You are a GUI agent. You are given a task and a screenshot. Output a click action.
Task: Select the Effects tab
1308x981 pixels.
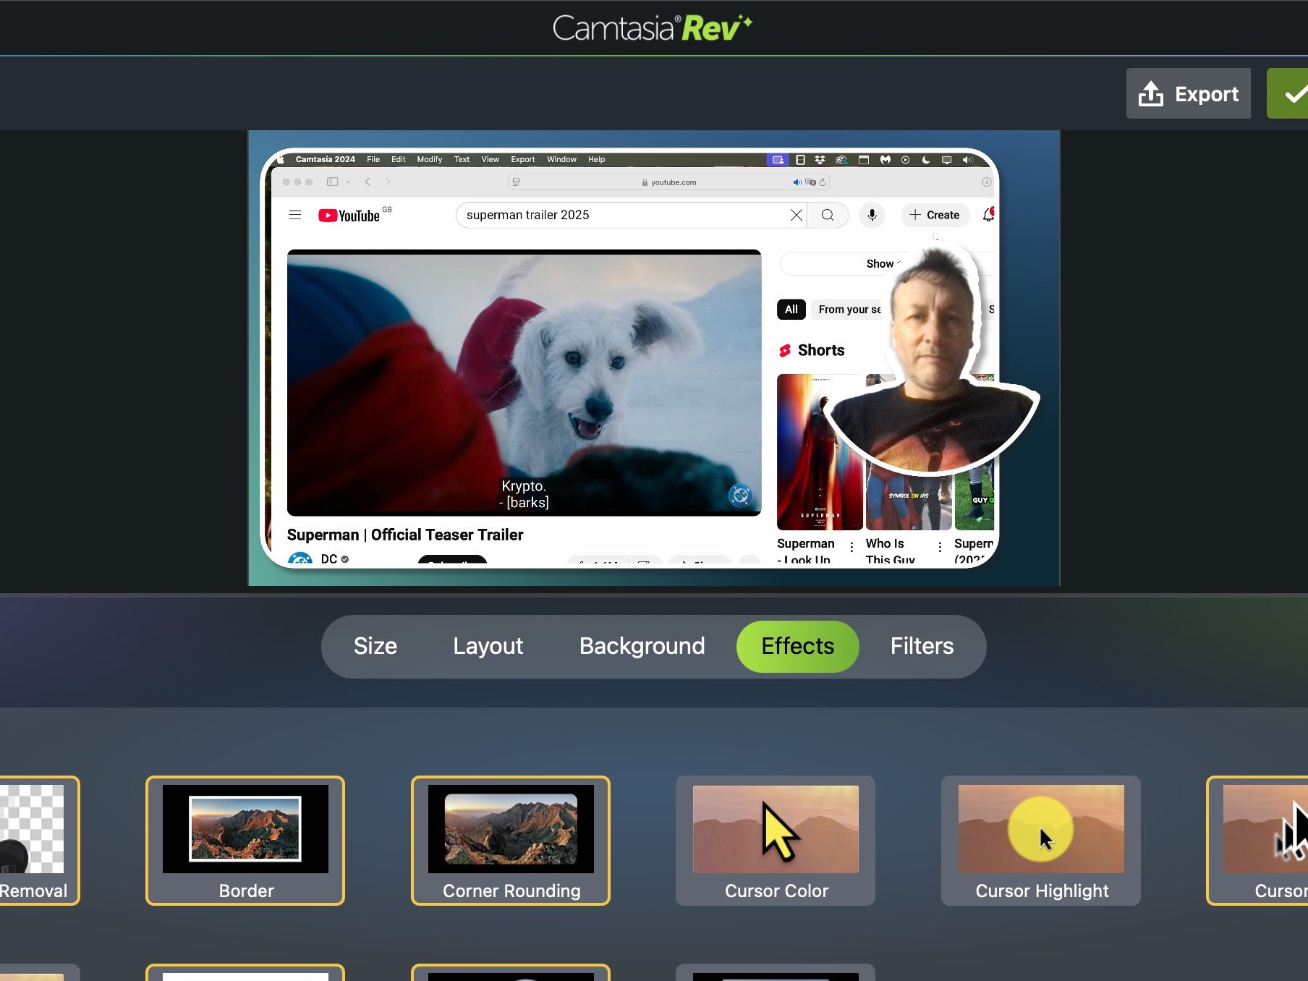click(x=798, y=646)
